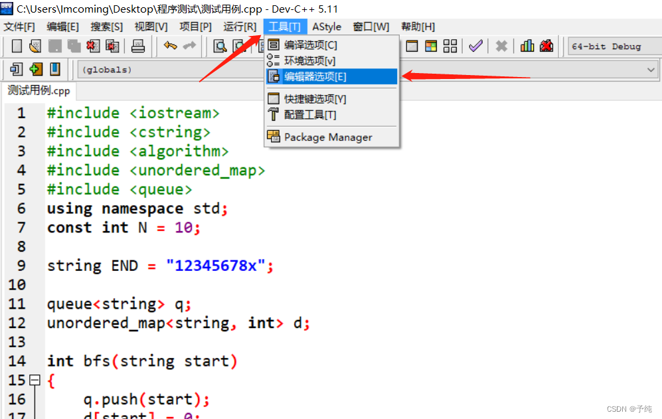
Task: Open the 文件[F] menu
Action: pyautogui.click(x=19, y=27)
